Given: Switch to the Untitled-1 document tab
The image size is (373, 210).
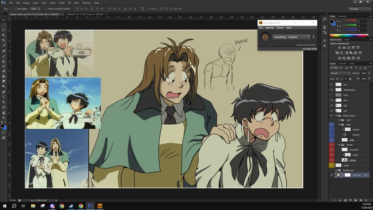Looking at the screenshot, I should 85,14.
